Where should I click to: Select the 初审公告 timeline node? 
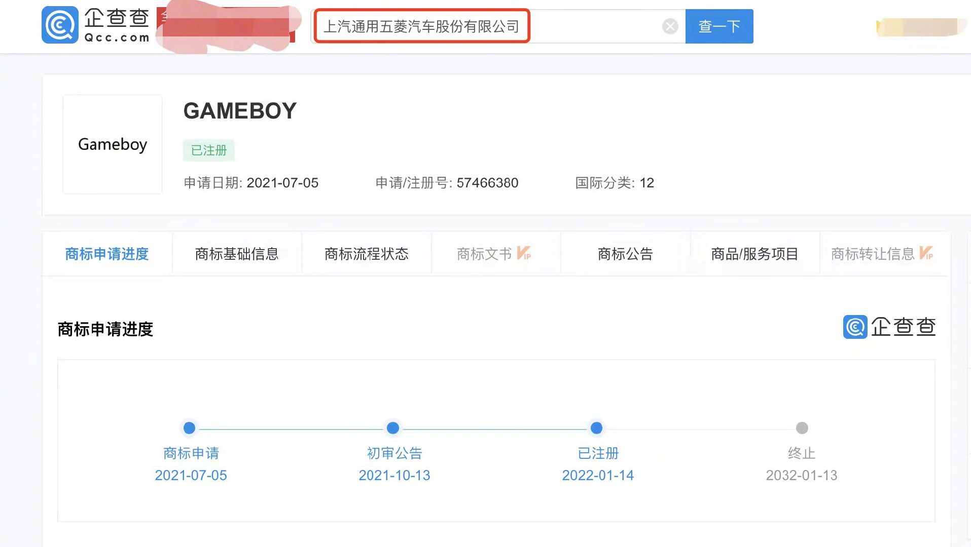click(393, 428)
